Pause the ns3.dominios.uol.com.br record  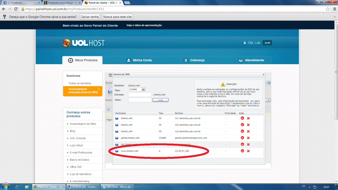(x=242, y=131)
